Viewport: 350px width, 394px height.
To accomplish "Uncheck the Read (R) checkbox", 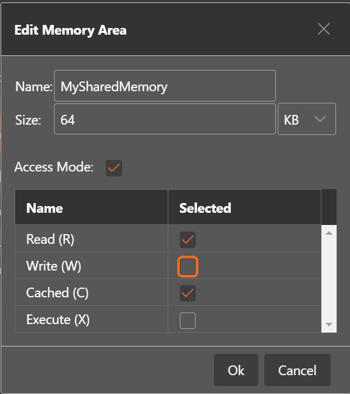I will tap(188, 240).
